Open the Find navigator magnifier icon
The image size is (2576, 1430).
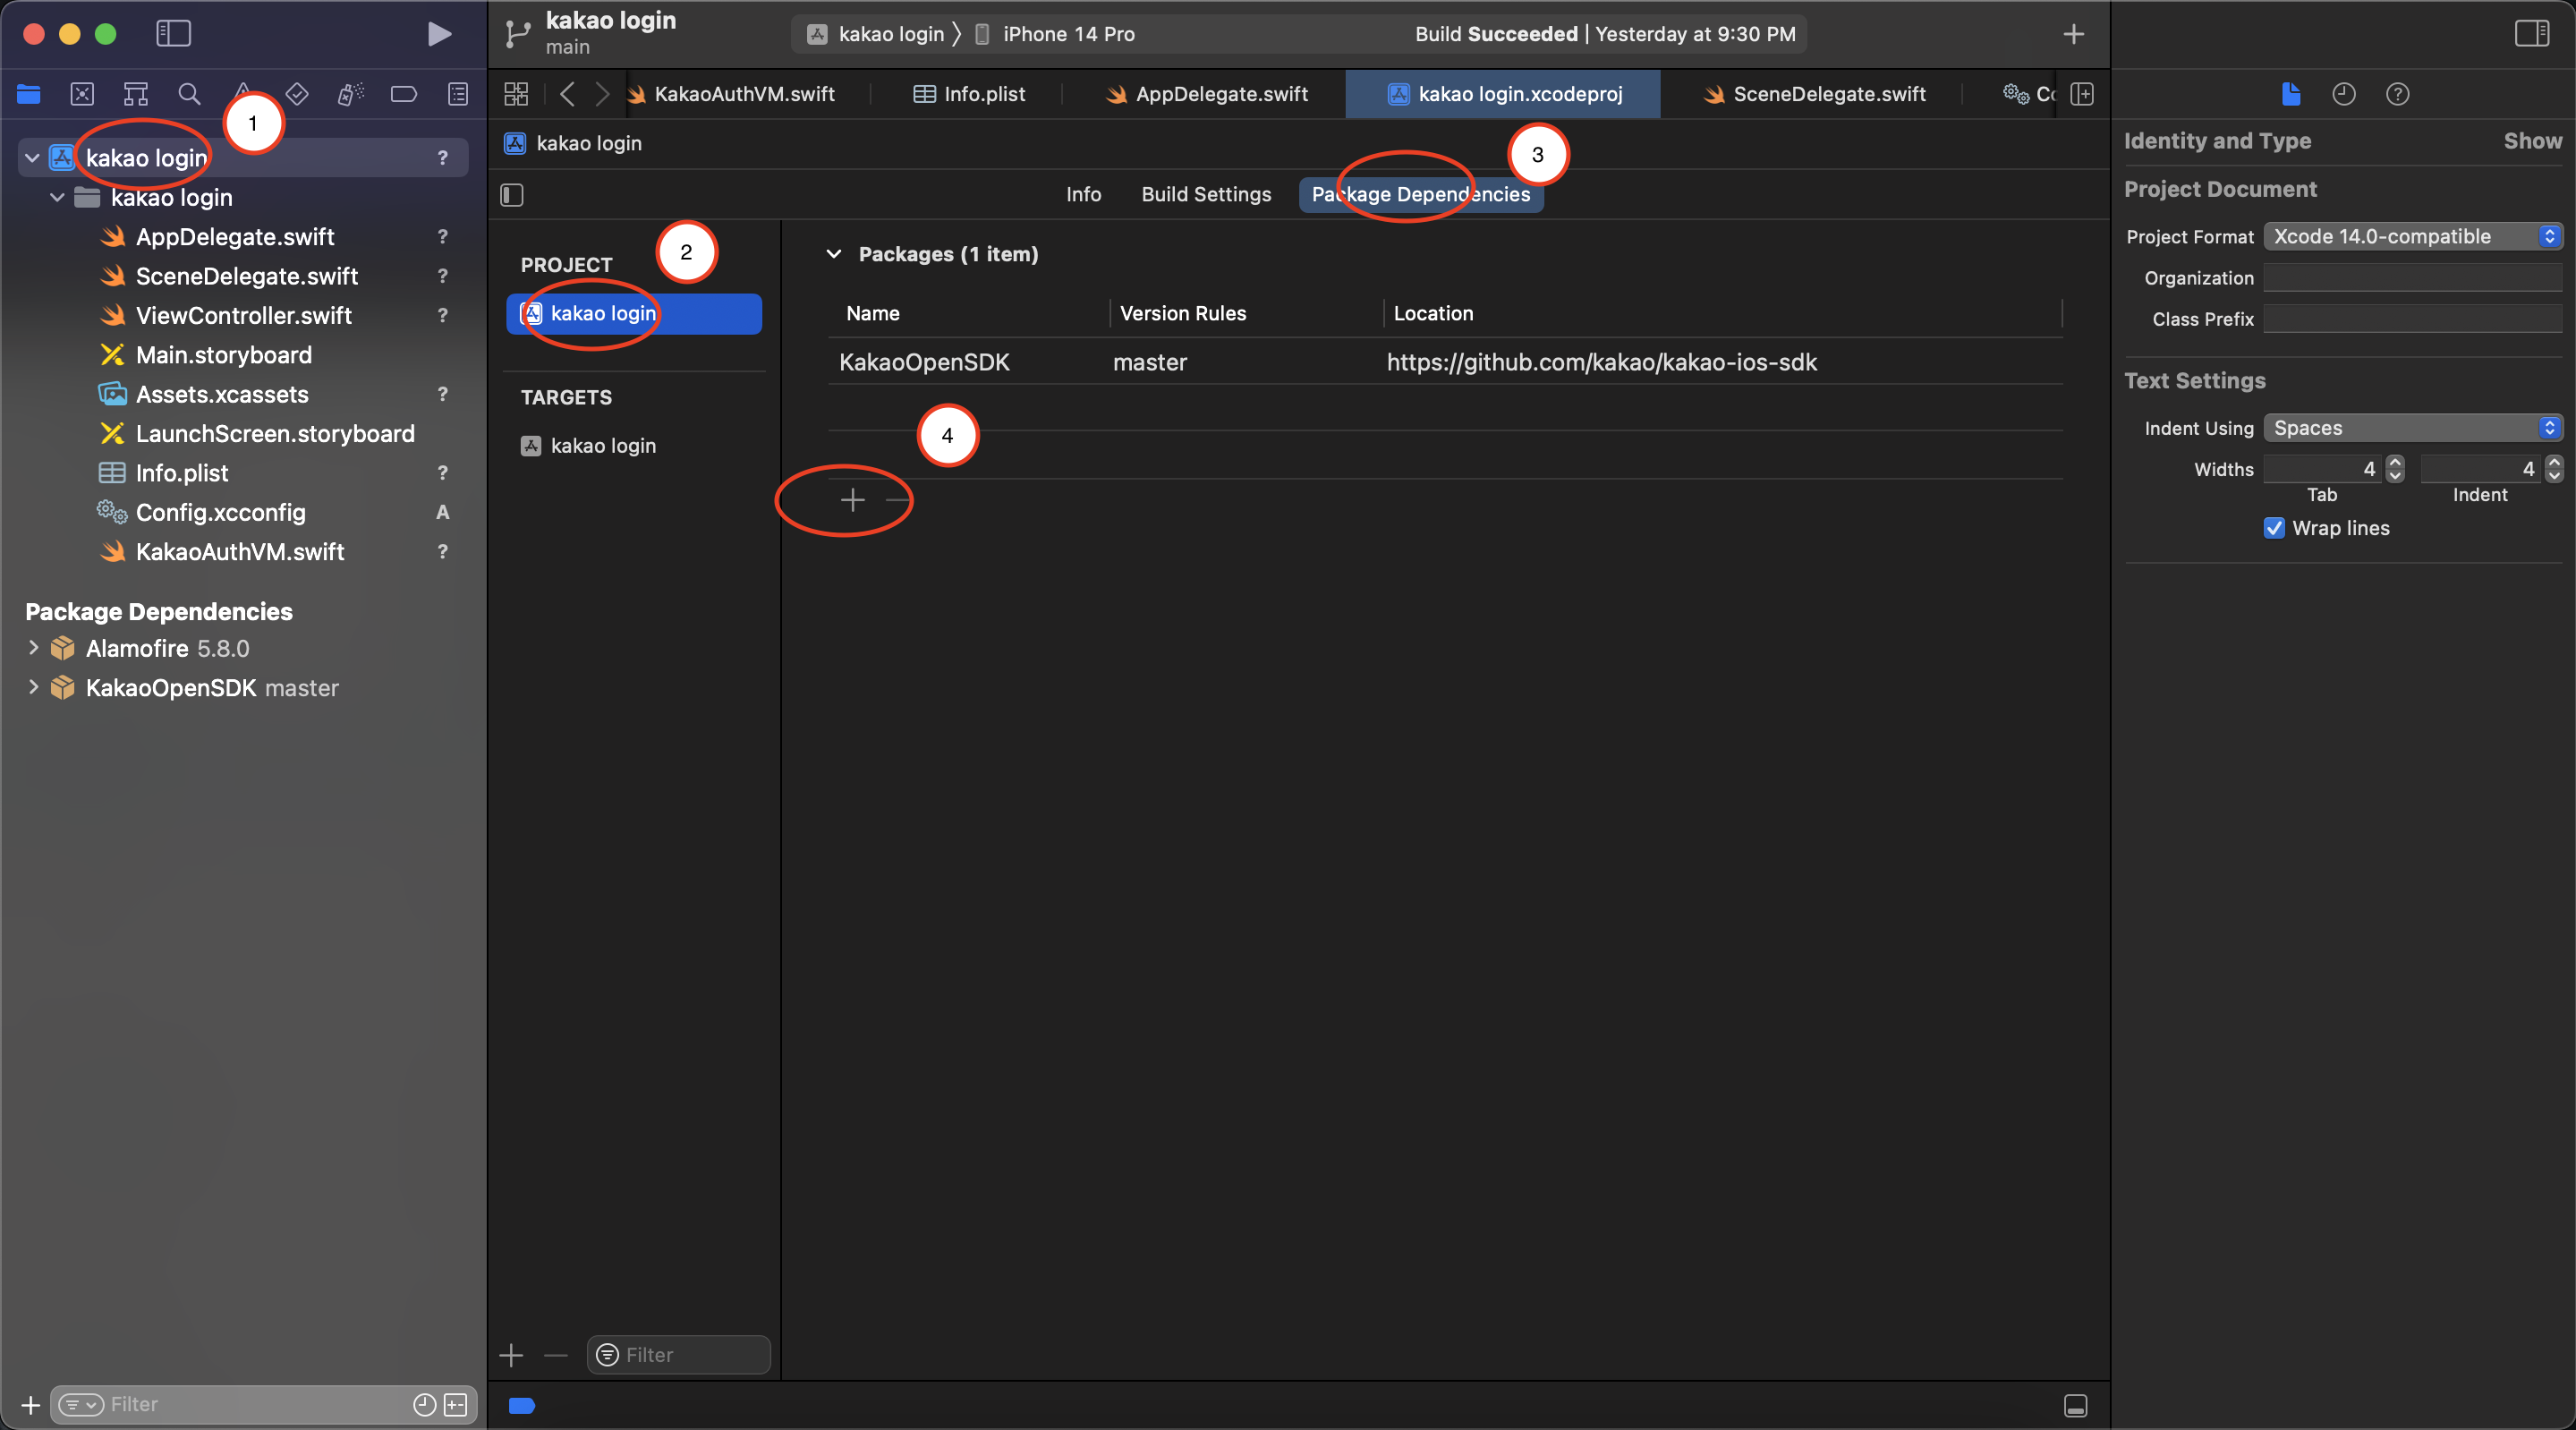pos(189,94)
